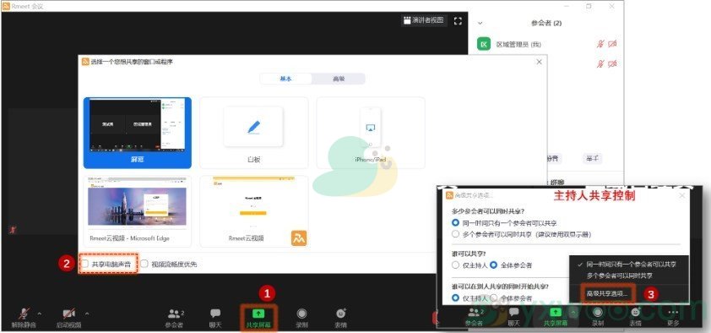The width and height of the screenshot is (711, 333).
Task: Click 共享屏幕 green share icon in main toolbar
Action: pos(258,314)
